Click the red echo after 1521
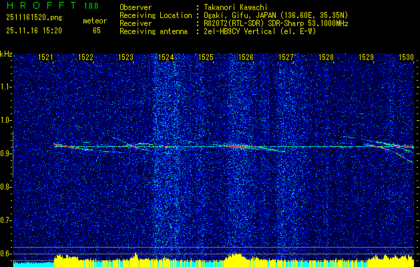Image resolution: width=420 pixels, height=267 pixels. pyautogui.click(x=66, y=146)
